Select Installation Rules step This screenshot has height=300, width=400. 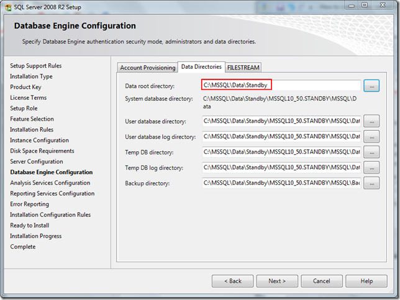click(x=32, y=130)
